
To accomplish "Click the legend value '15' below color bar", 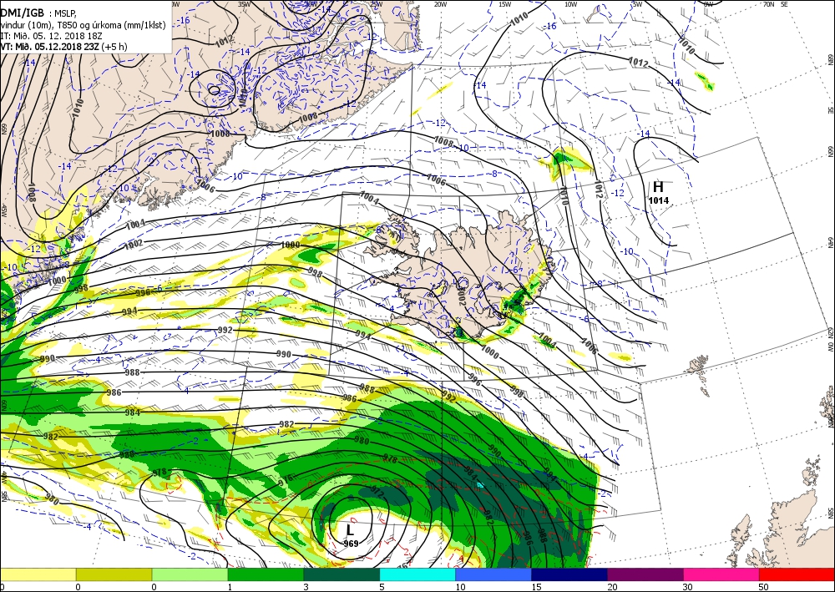I will tap(536, 587).
